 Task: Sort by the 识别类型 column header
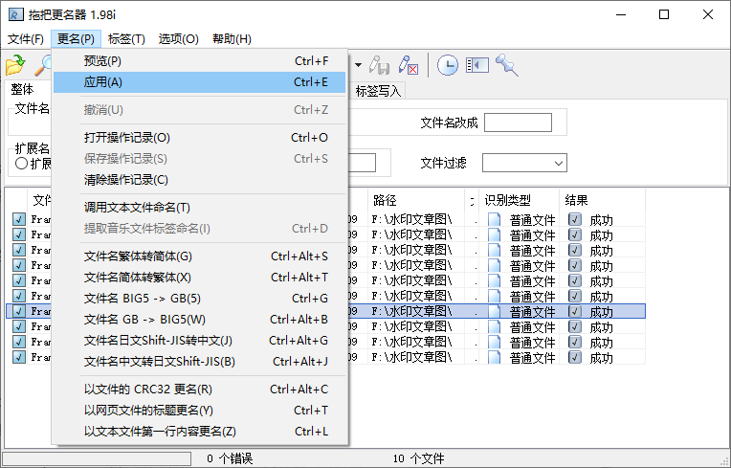(x=519, y=200)
